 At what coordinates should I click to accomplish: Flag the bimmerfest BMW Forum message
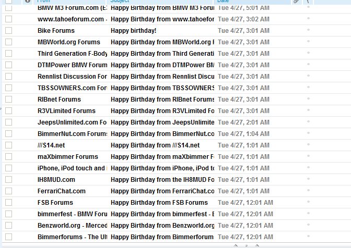coord(309,213)
